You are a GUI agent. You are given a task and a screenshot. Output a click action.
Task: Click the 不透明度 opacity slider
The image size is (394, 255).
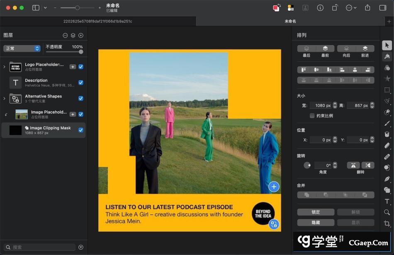pyautogui.click(x=64, y=52)
